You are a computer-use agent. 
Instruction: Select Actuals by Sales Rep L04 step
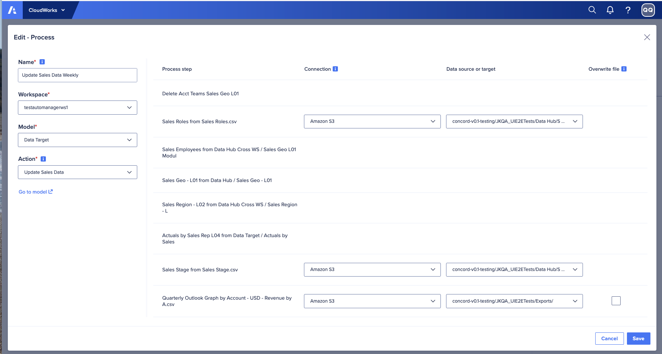point(225,239)
